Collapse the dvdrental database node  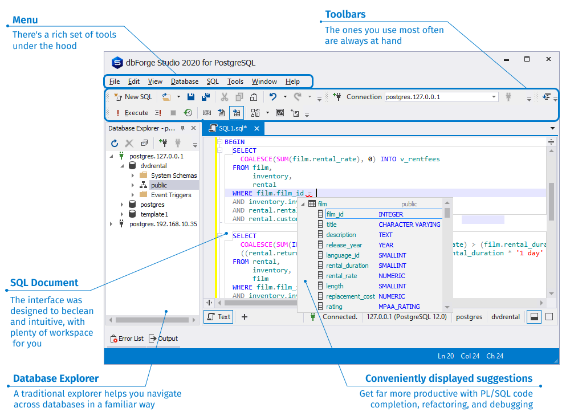point(122,166)
